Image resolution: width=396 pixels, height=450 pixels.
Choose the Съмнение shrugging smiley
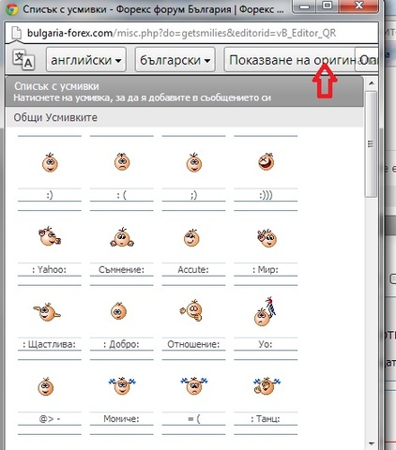tap(122, 237)
